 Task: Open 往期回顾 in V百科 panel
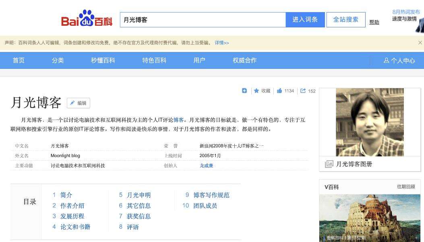(406, 186)
